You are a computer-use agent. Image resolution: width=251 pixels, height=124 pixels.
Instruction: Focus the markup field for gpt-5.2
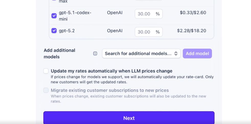pyautogui.click(x=144, y=32)
